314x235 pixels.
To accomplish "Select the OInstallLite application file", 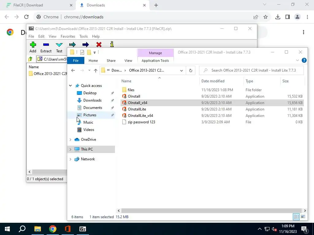I will [x=137, y=109].
